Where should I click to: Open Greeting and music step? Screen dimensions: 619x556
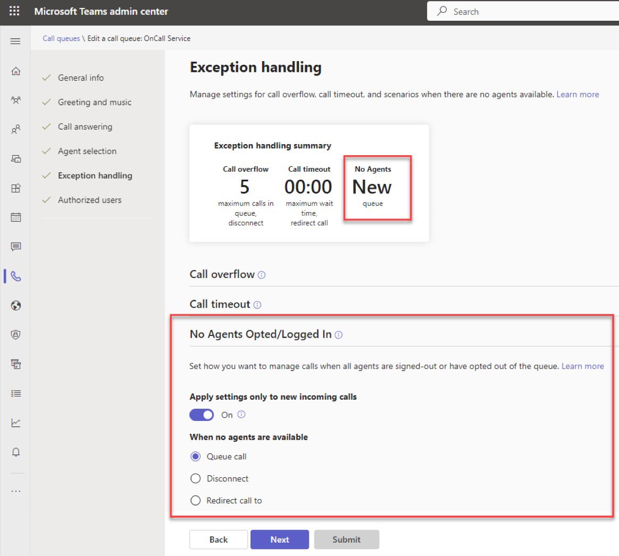(94, 102)
